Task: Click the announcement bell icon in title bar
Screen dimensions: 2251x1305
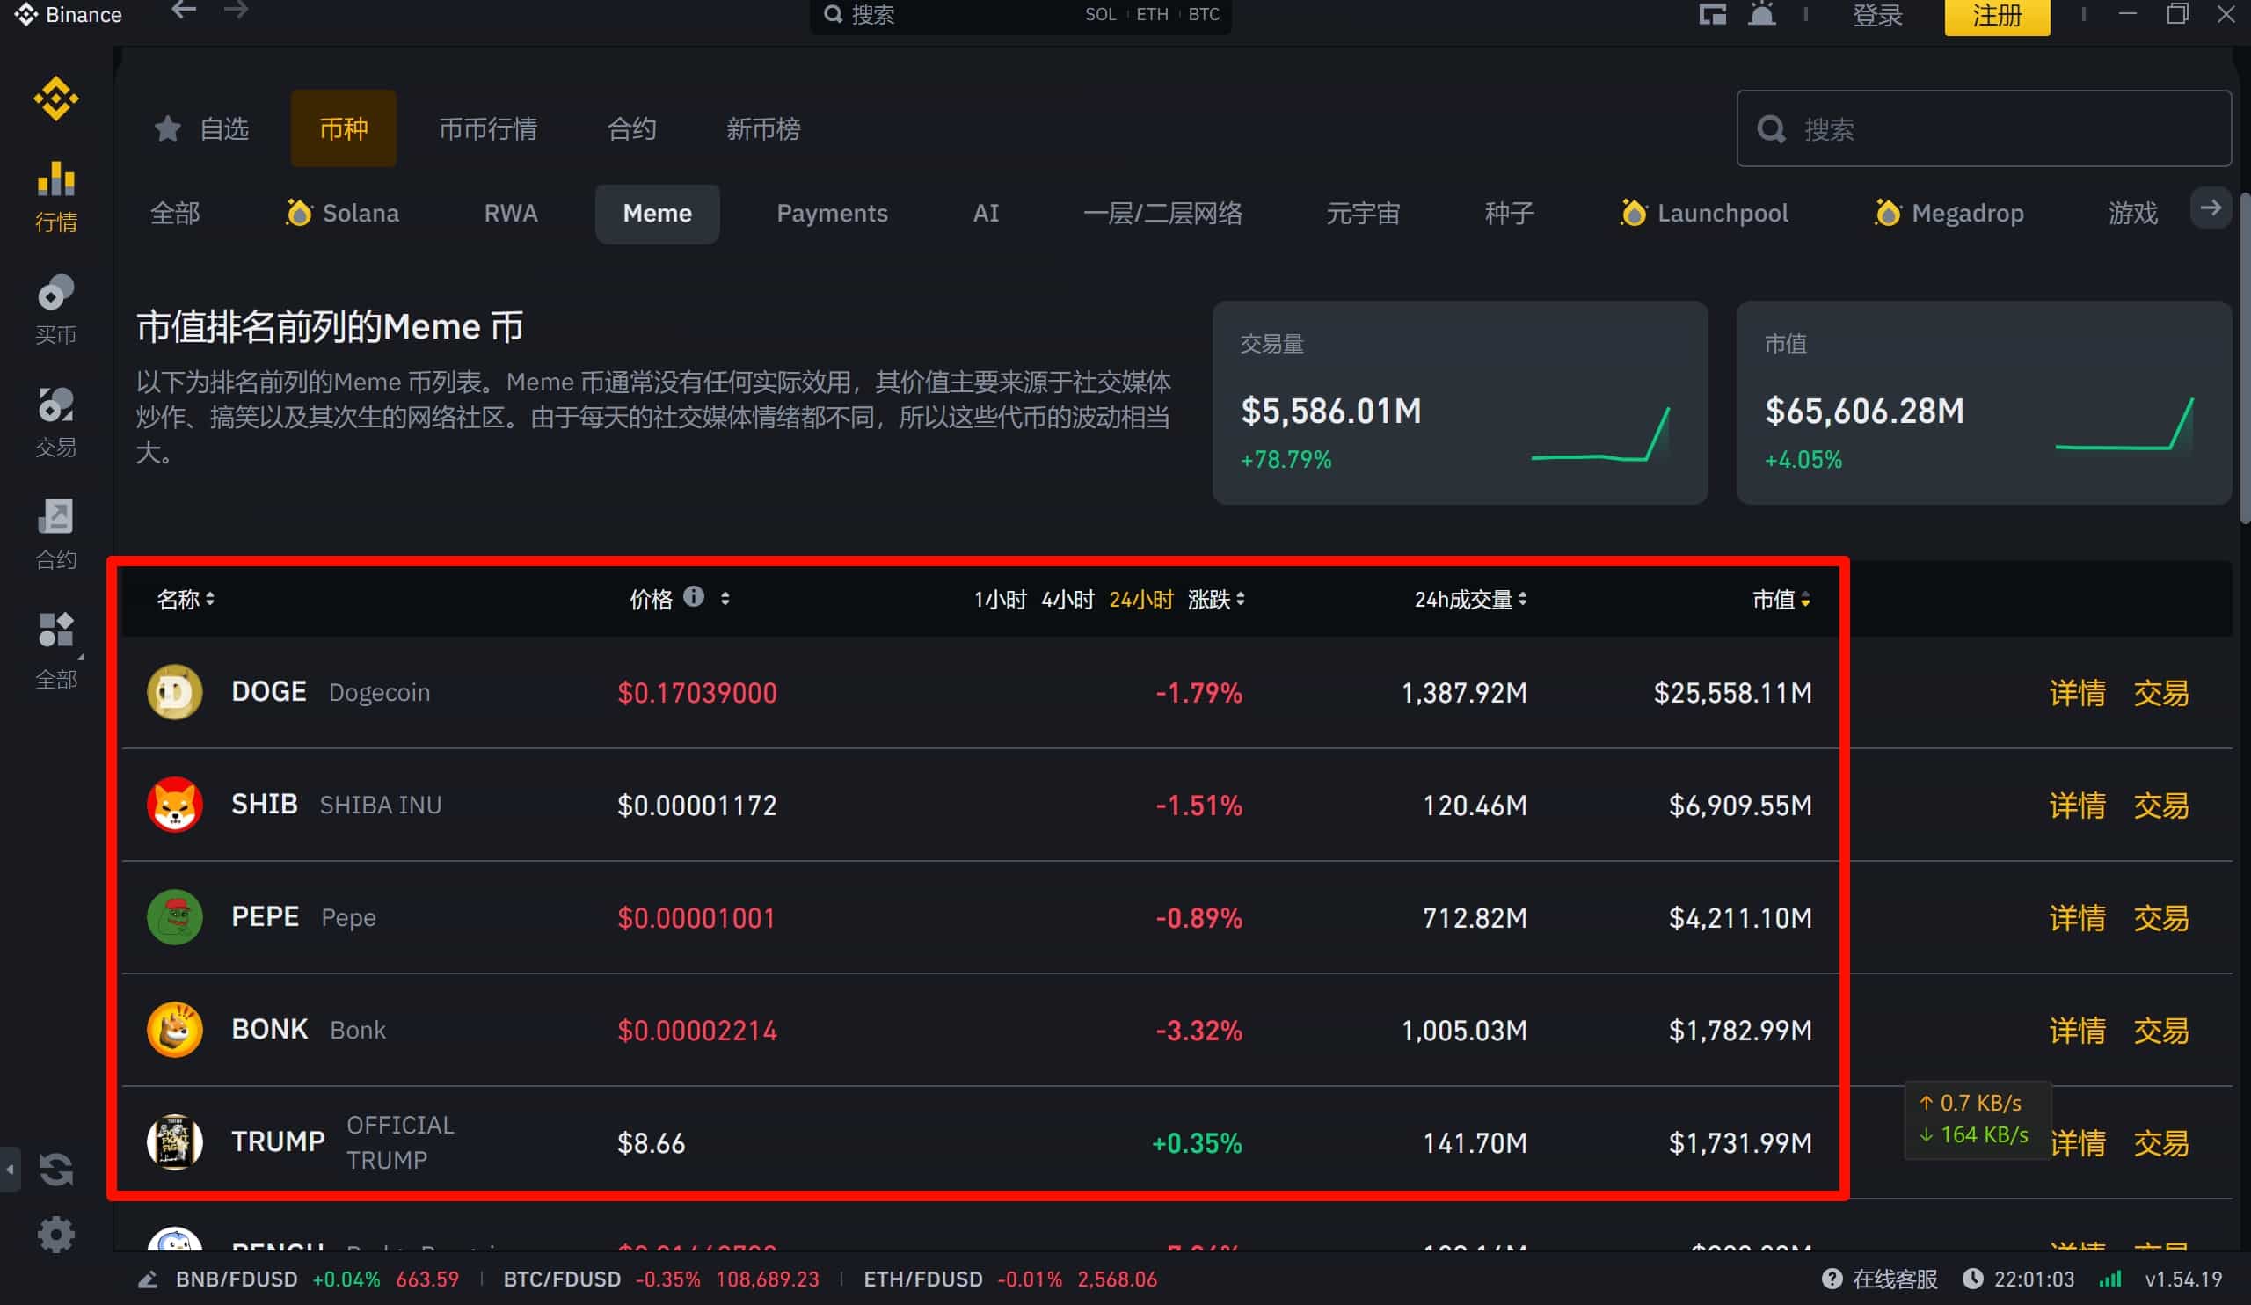Action: (x=1760, y=14)
